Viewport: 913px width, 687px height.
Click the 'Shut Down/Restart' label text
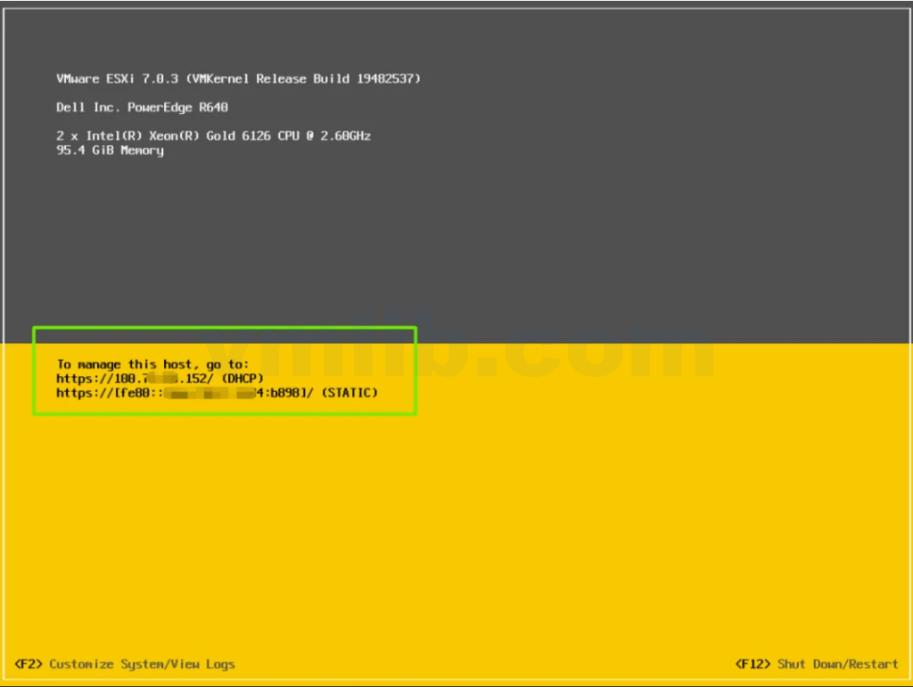(x=837, y=664)
